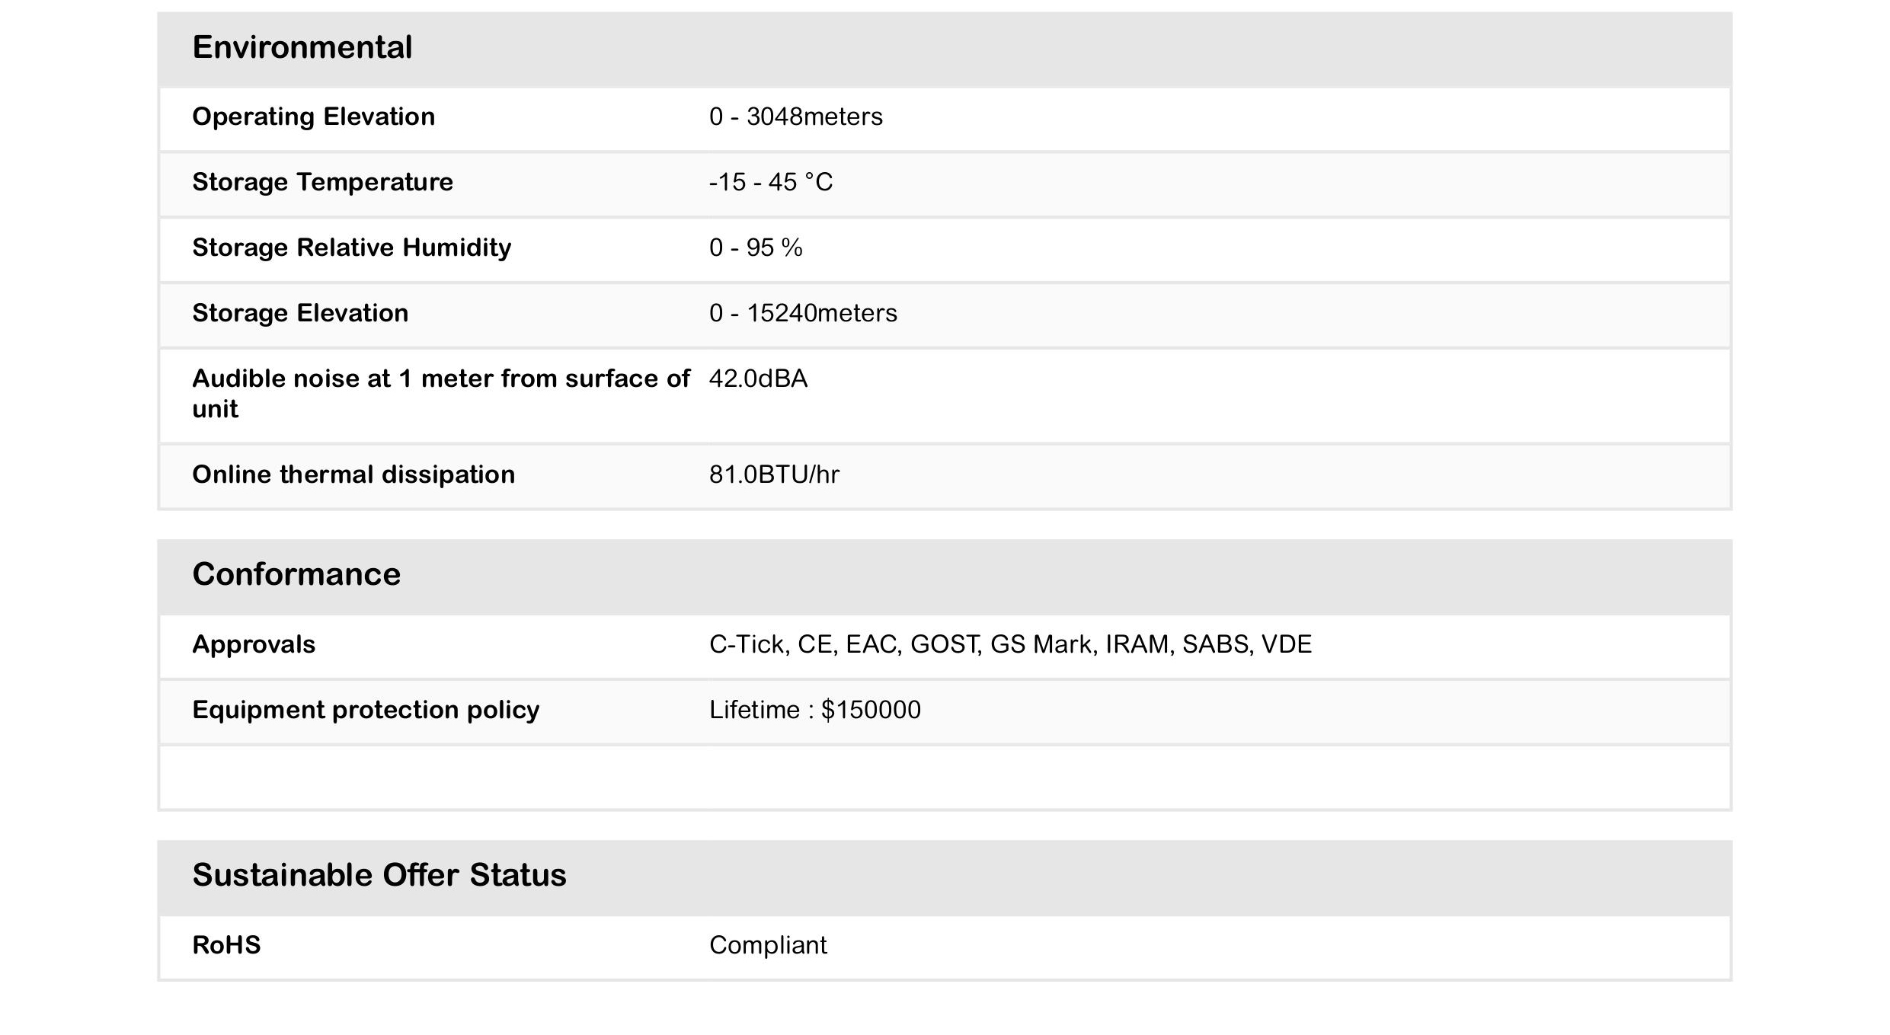This screenshot has height=1035, width=1890.
Task: Select the Storage Temperature row label
Action: 322,182
